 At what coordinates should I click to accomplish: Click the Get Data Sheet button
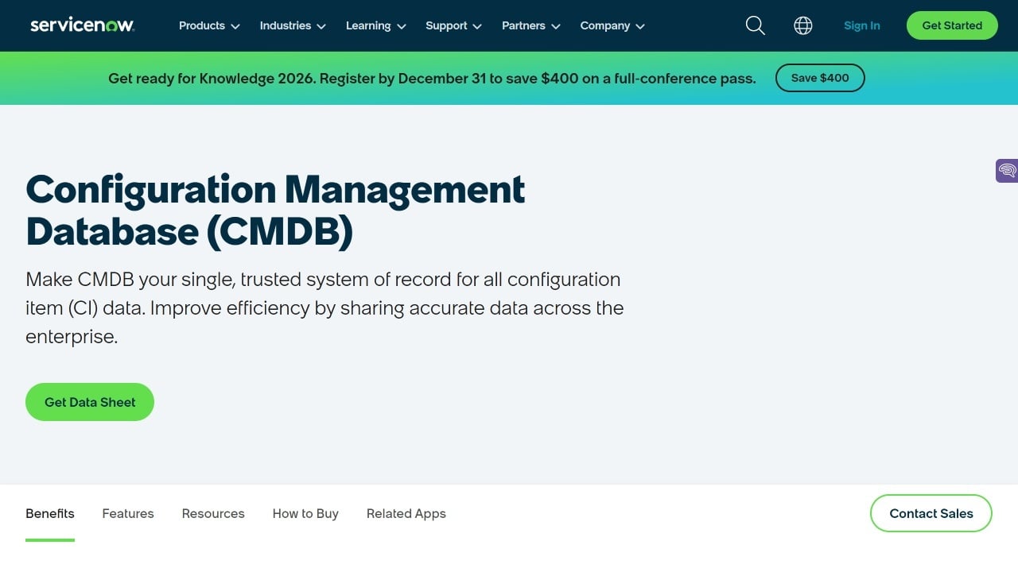(x=89, y=402)
